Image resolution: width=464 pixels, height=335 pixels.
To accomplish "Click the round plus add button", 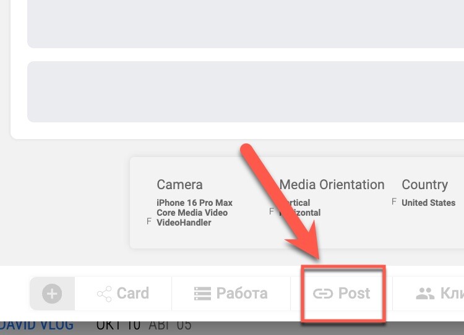I will click(x=52, y=294).
